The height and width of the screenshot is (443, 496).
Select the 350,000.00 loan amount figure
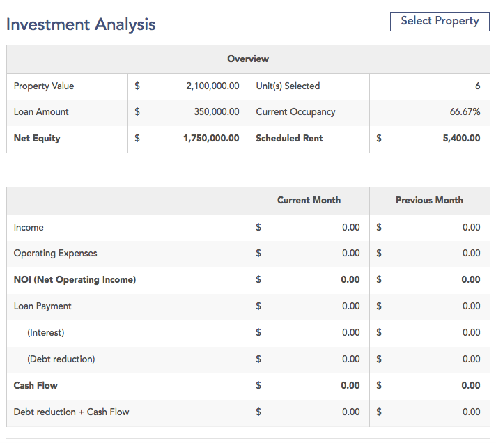216,112
